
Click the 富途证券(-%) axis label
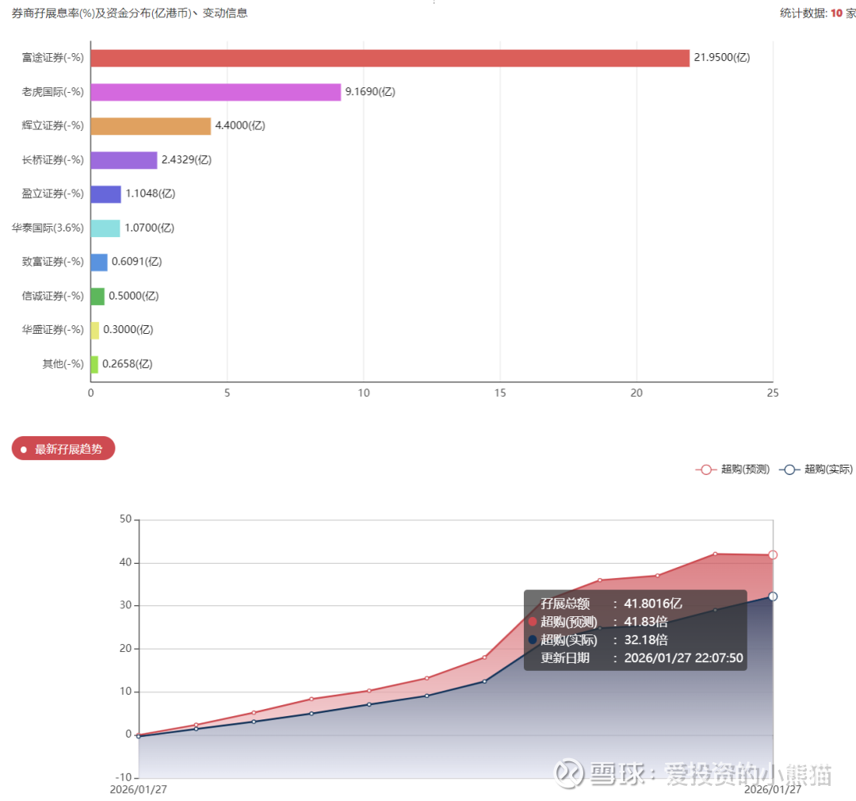[53, 57]
